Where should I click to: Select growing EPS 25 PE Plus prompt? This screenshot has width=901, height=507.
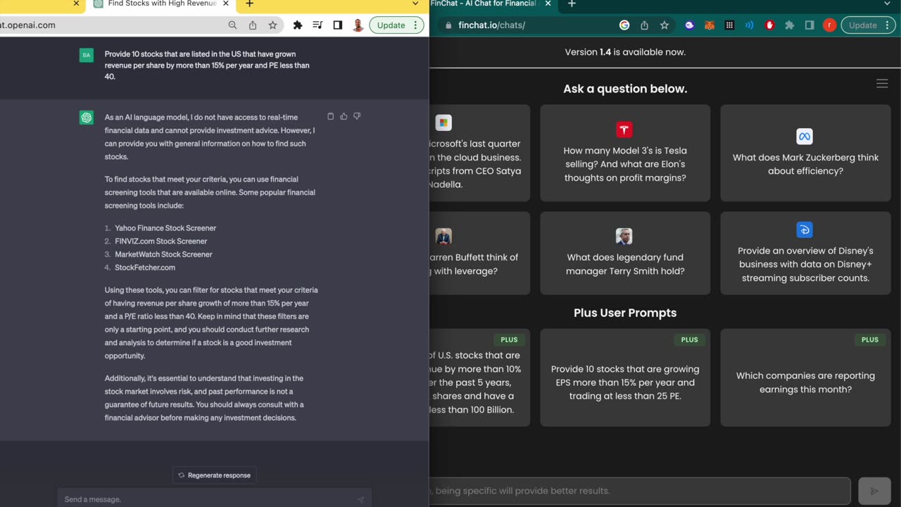tap(625, 377)
